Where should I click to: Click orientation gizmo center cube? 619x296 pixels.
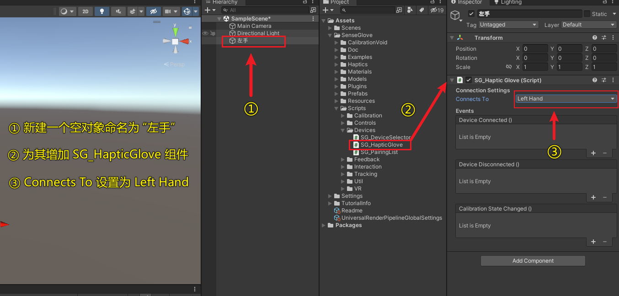[x=175, y=42]
